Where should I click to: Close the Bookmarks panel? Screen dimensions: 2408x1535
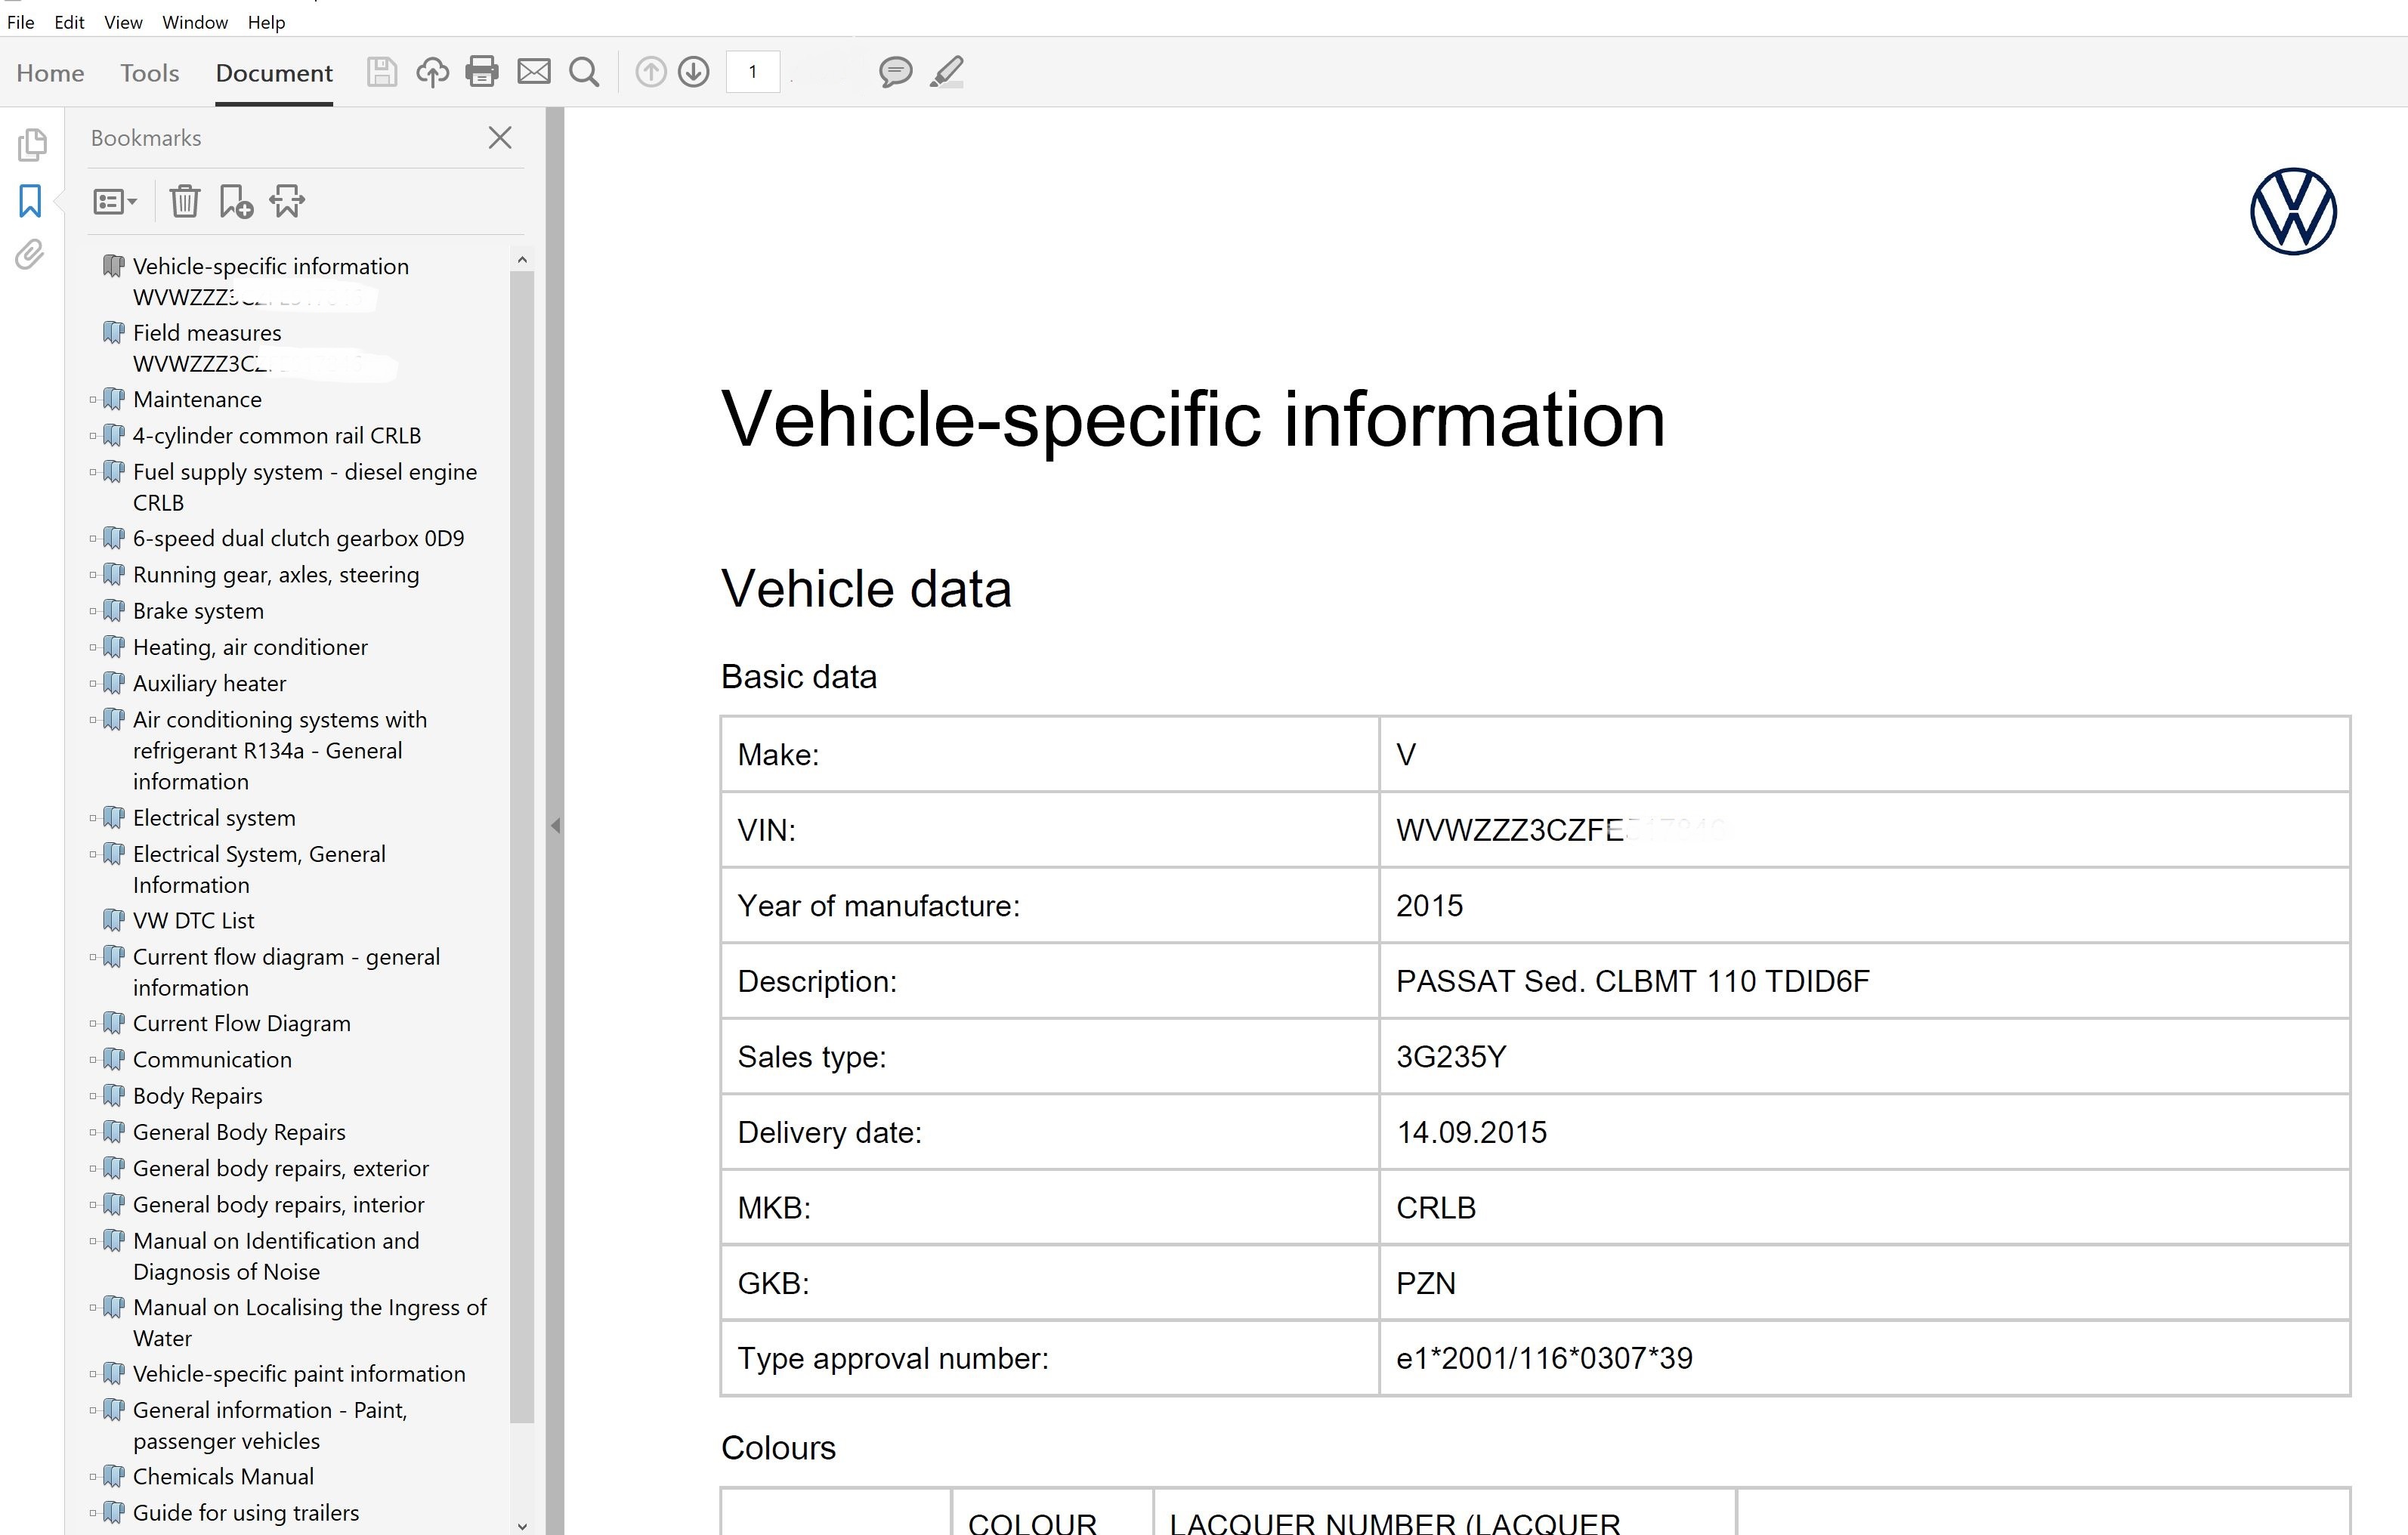point(500,138)
